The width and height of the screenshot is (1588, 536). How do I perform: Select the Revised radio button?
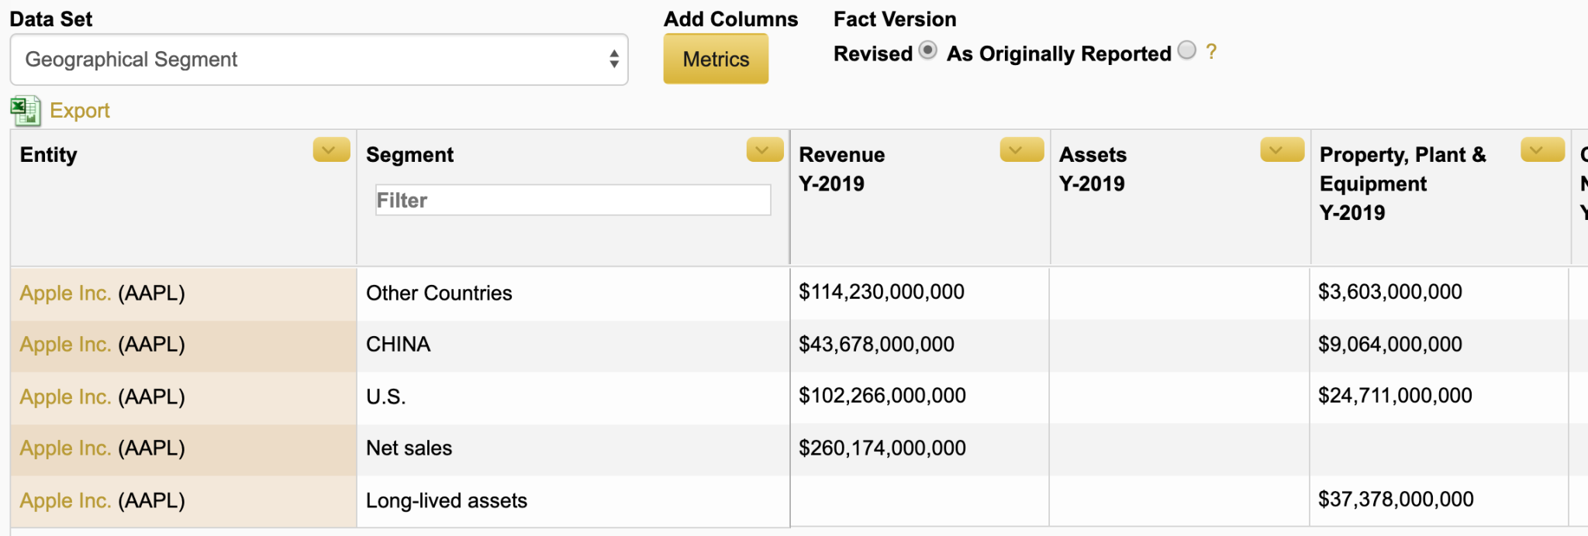[x=927, y=51]
